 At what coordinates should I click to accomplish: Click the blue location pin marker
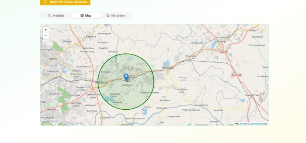[x=126, y=77]
